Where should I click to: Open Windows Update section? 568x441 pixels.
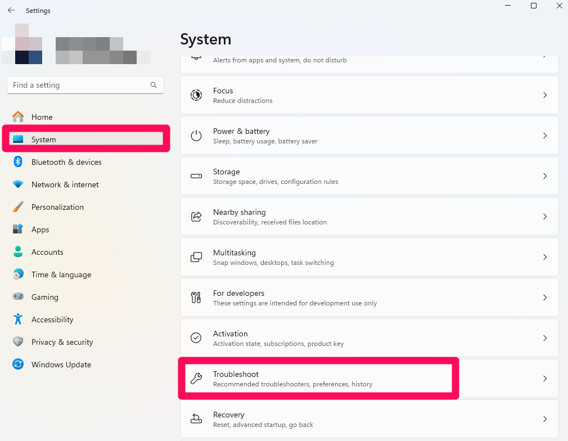click(86, 364)
